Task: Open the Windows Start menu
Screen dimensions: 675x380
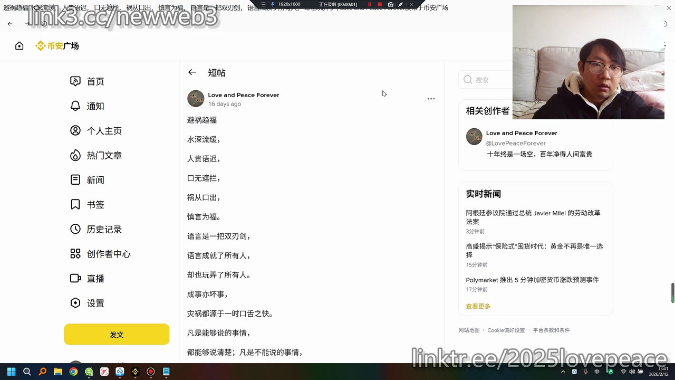Action: tap(12, 372)
